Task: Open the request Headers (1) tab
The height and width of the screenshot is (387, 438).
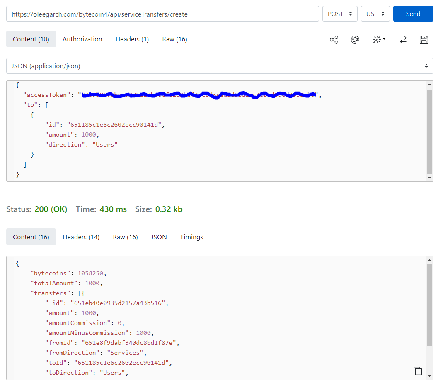Action: tap(132, 39)
